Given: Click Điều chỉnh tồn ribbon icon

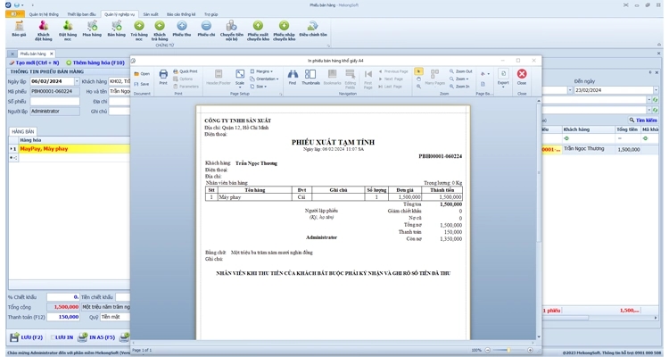Looking at the screenshot, I should point(313,30).
